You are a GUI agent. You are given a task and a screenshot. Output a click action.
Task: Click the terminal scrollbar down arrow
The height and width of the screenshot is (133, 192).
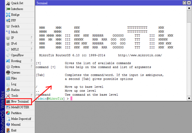[x=189, y=98]
